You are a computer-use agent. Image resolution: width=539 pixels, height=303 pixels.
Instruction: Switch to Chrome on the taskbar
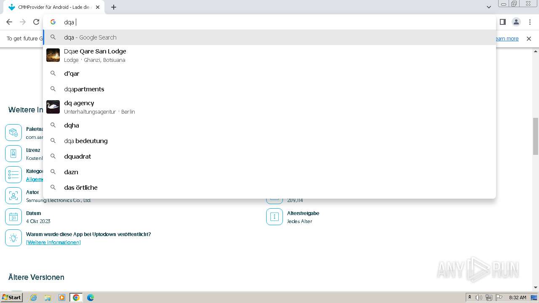point(76,298)
